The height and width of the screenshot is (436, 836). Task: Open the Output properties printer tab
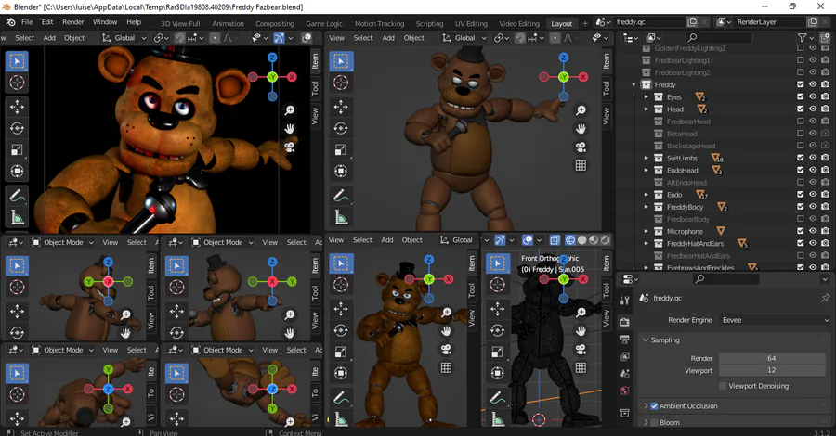point(625,340)
